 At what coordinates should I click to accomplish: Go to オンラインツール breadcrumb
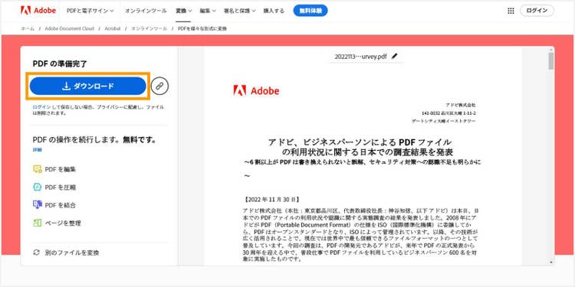coord(149,28)
